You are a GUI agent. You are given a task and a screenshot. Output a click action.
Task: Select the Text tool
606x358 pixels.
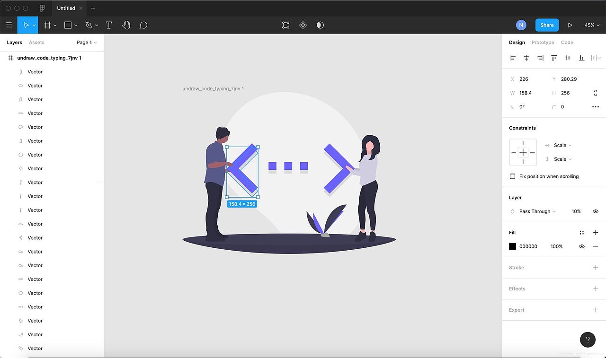(x=108, y=25)
